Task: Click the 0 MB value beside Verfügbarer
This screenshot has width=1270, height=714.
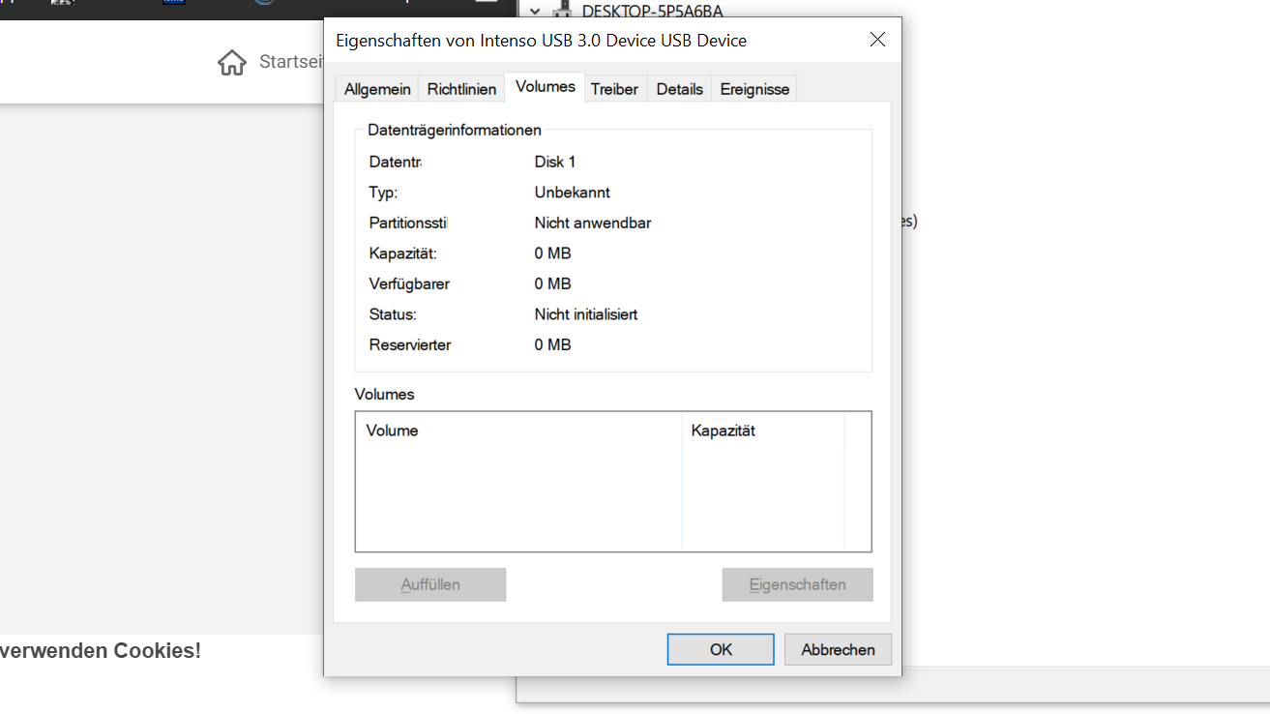Action: [553, 283]
